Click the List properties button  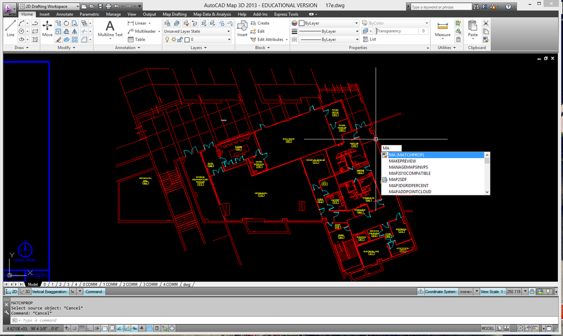tap(369, 39)
